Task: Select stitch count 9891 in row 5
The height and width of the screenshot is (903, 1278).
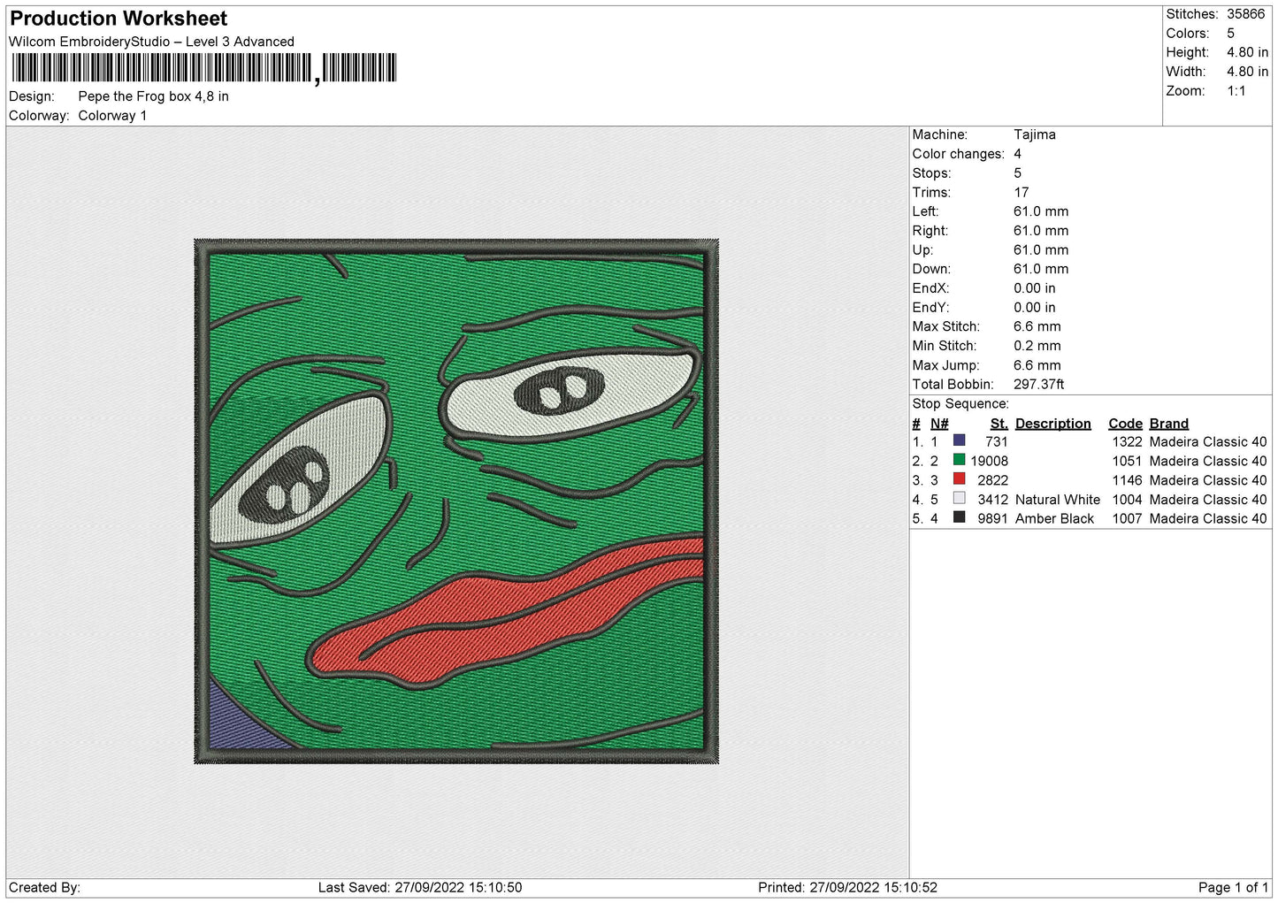Action: (992, 518)
